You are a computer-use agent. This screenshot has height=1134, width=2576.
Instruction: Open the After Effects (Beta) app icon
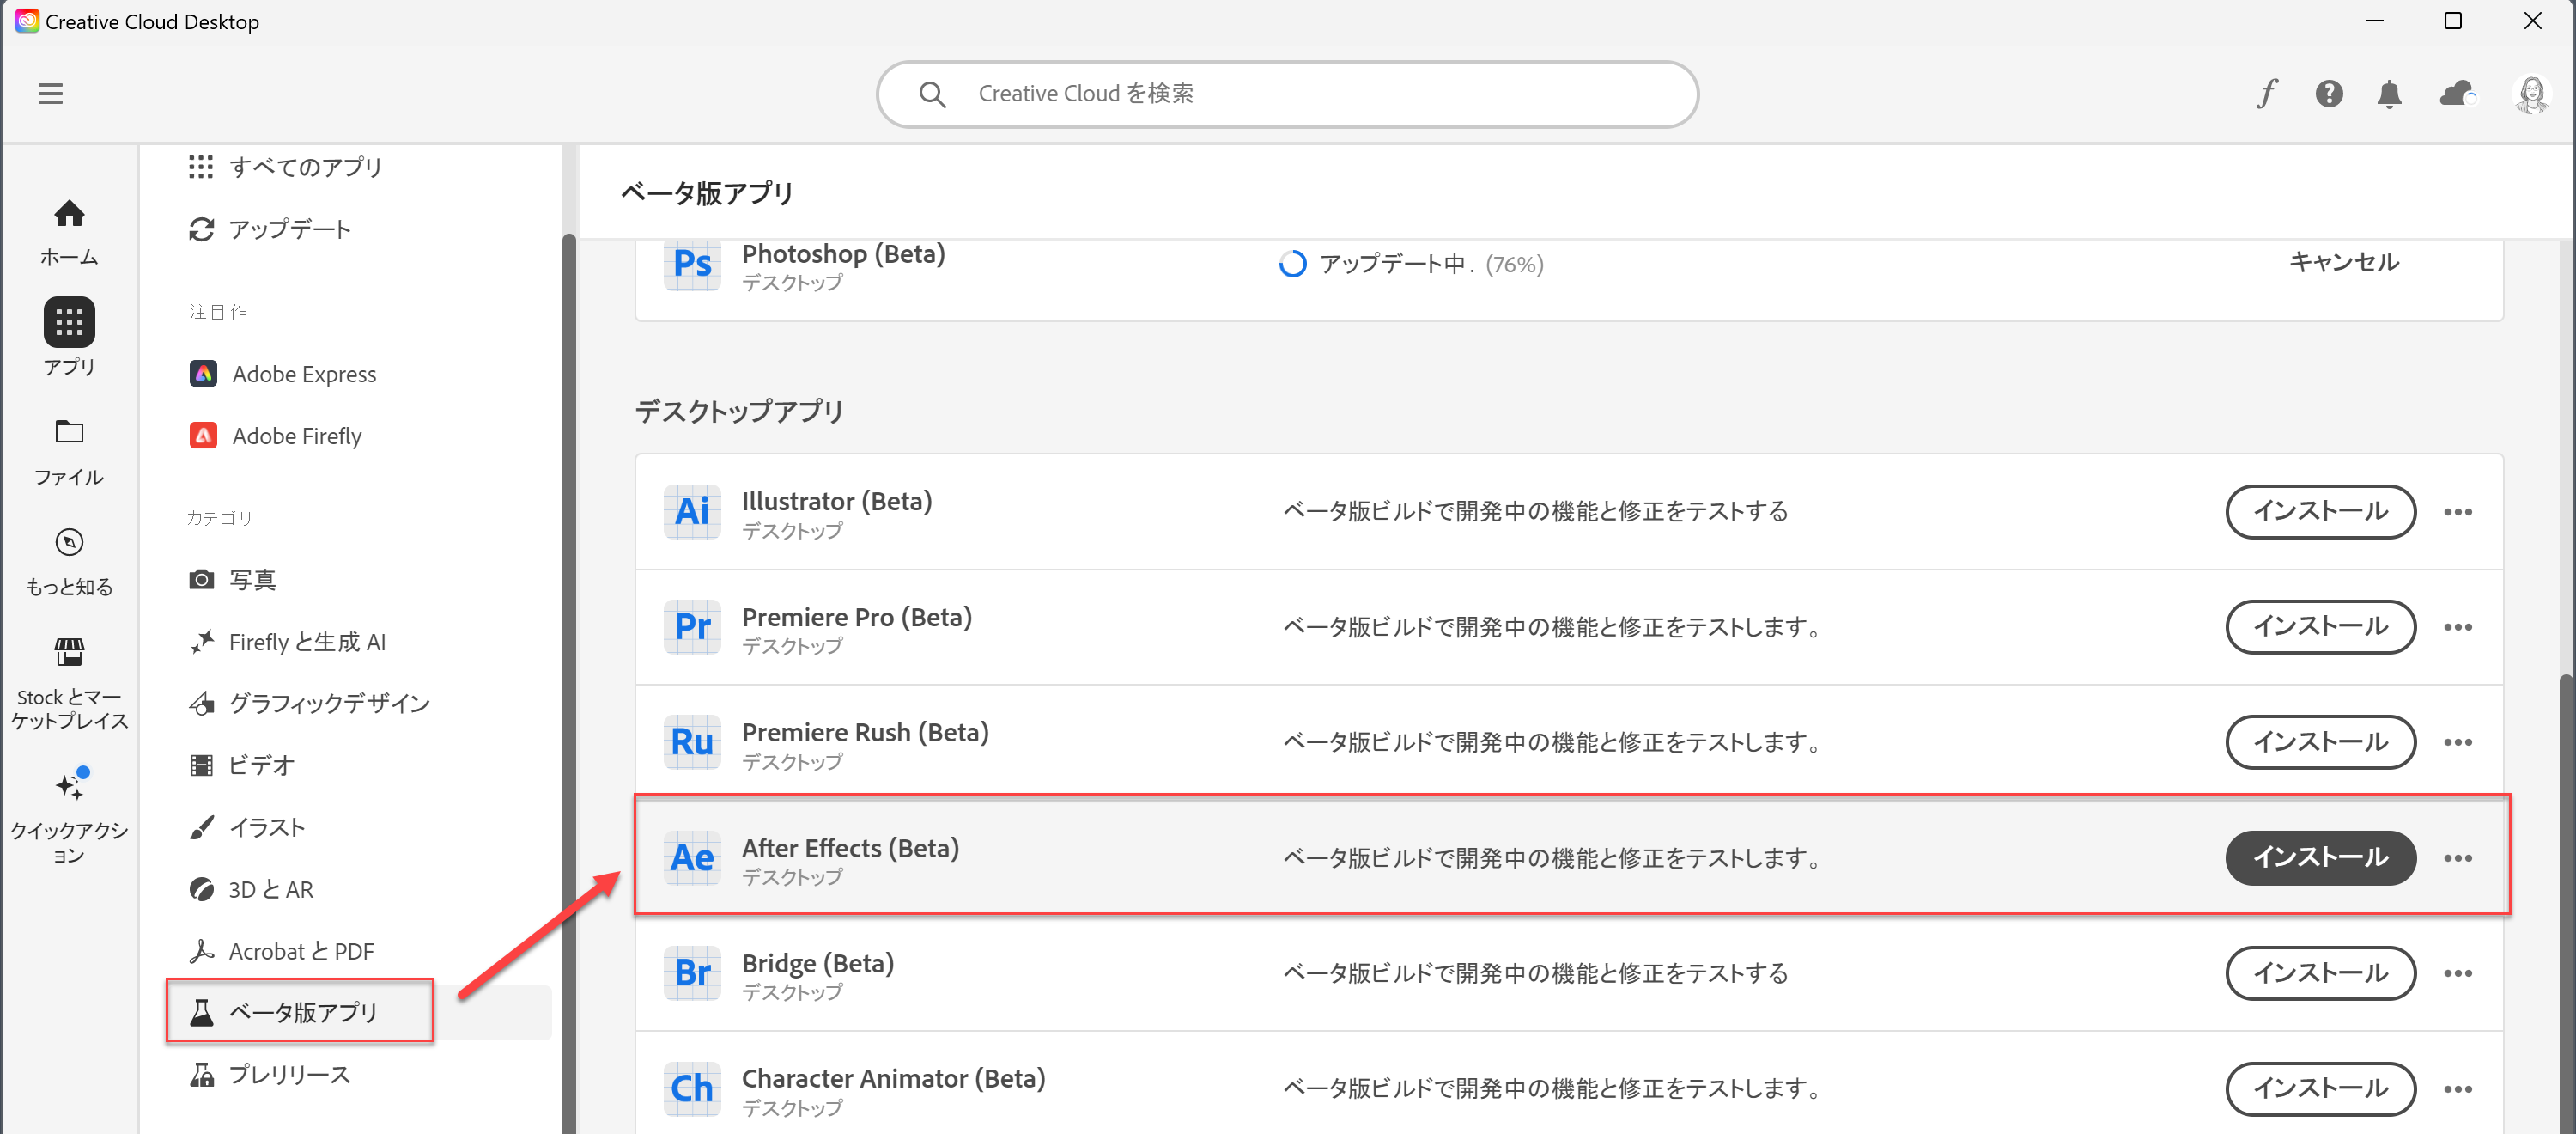pyautogui.click(x=692, y=857)
